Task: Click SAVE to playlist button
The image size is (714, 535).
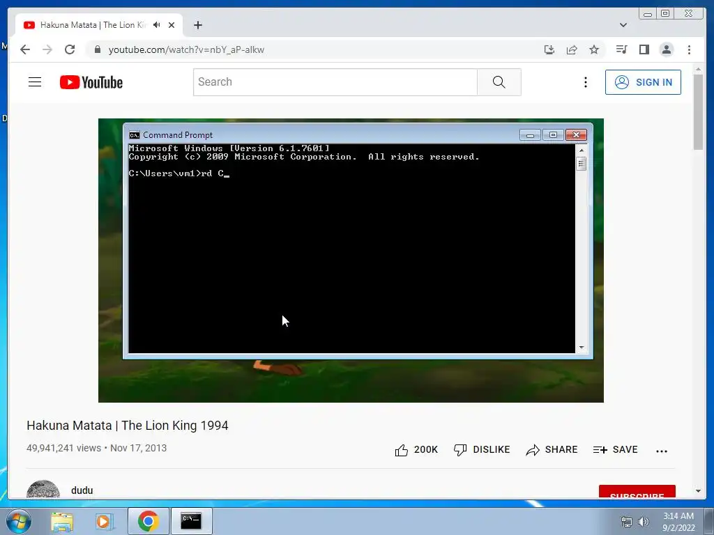Action: pos(615,450)
